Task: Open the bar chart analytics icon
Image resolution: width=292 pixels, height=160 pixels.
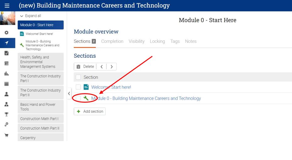Action: coord(7,74)
